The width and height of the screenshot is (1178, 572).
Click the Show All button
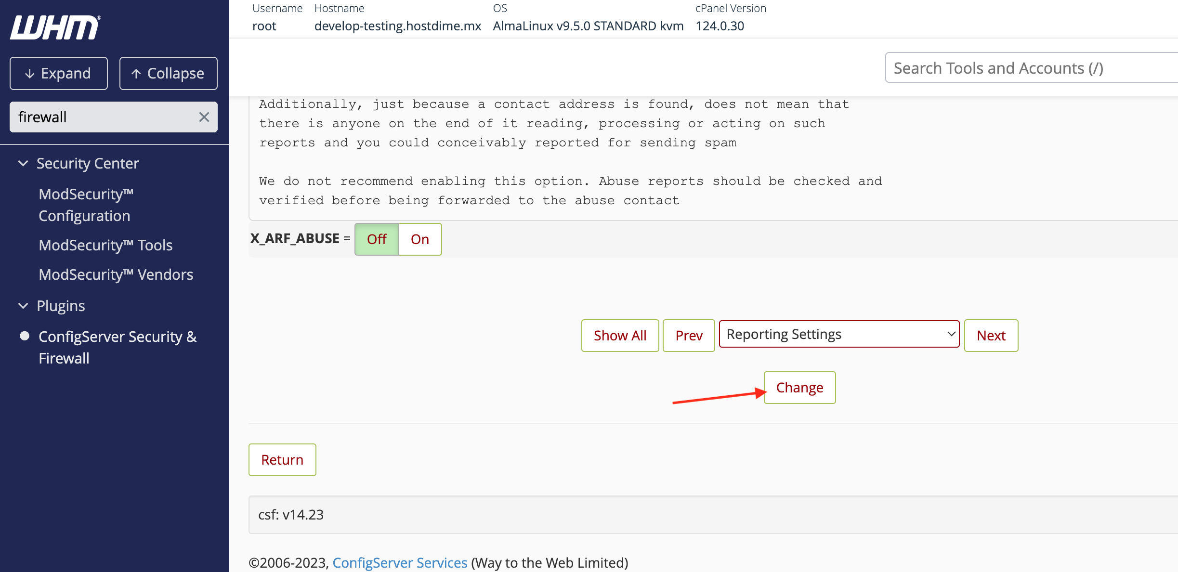(x=620, y=336)
